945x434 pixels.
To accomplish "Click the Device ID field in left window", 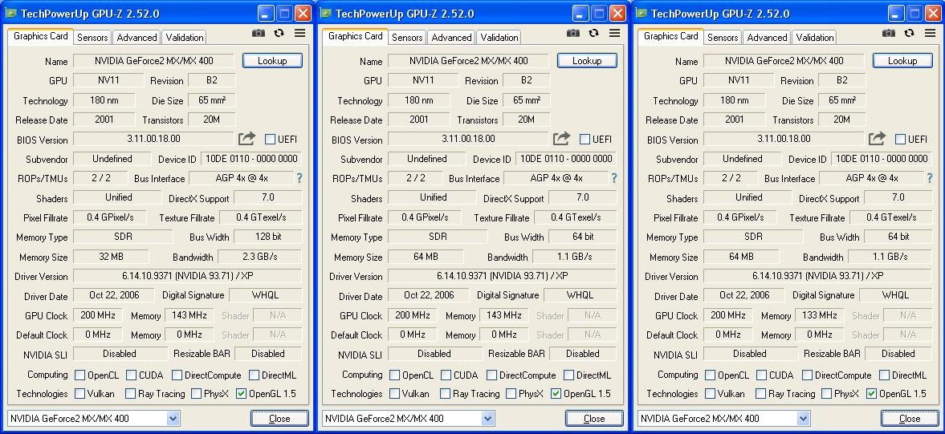I will tap(251, 159).
